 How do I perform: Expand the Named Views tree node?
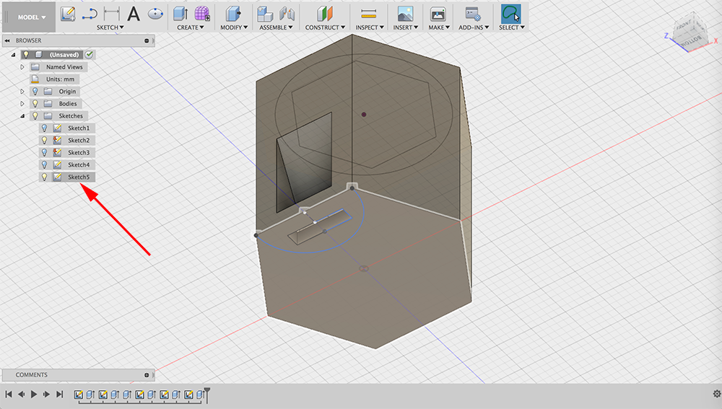(x=22, y=66)
